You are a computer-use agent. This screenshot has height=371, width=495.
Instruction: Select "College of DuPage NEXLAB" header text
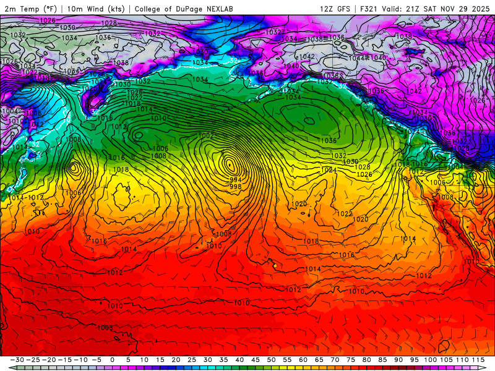tap(184, 9)
